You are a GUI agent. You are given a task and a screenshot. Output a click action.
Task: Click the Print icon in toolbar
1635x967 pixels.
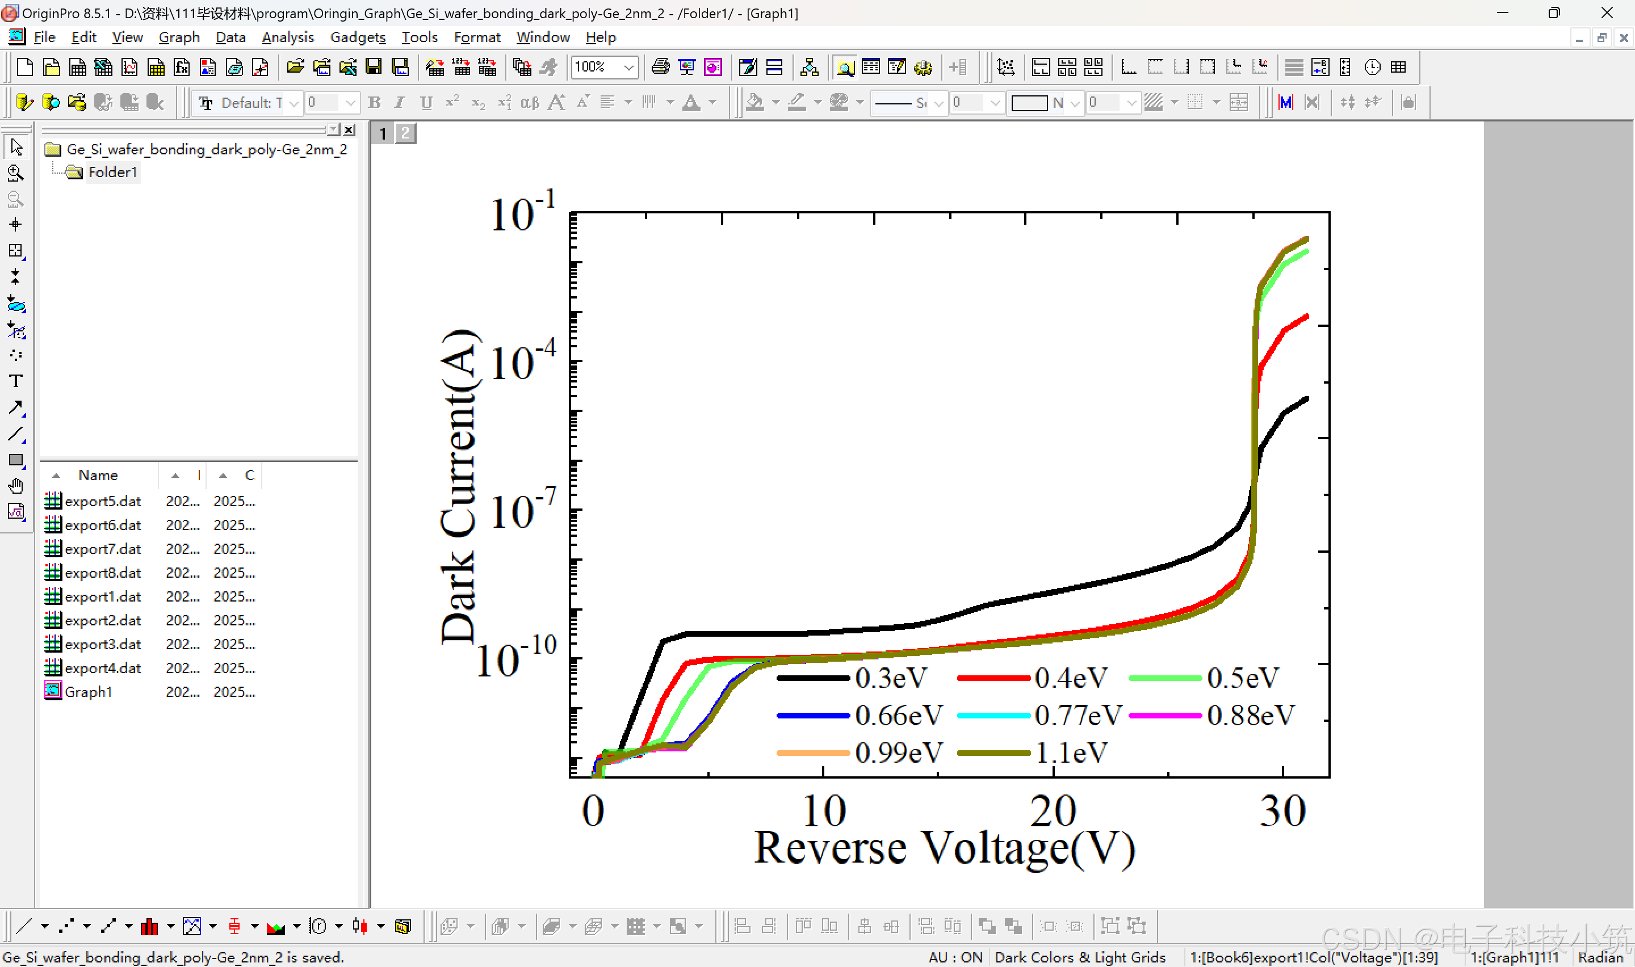660,67
